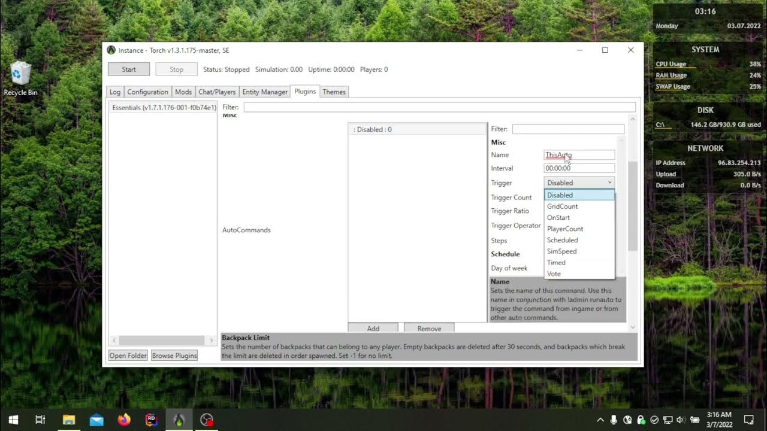Switch to the Torch app in the taskbar
The width and height of the screenshot is (767, 431).
179,420
